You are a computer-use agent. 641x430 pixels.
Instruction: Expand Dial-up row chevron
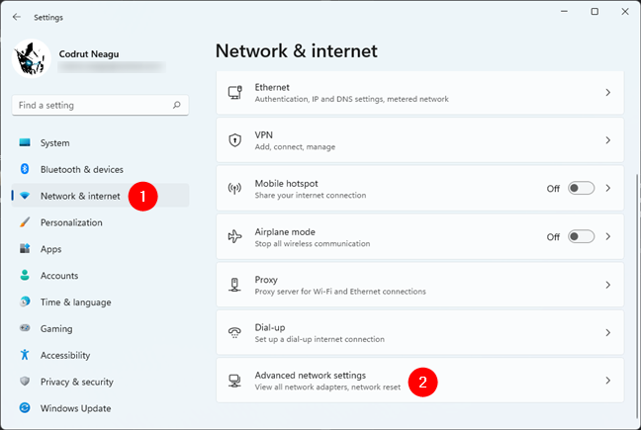pos(608,332)
